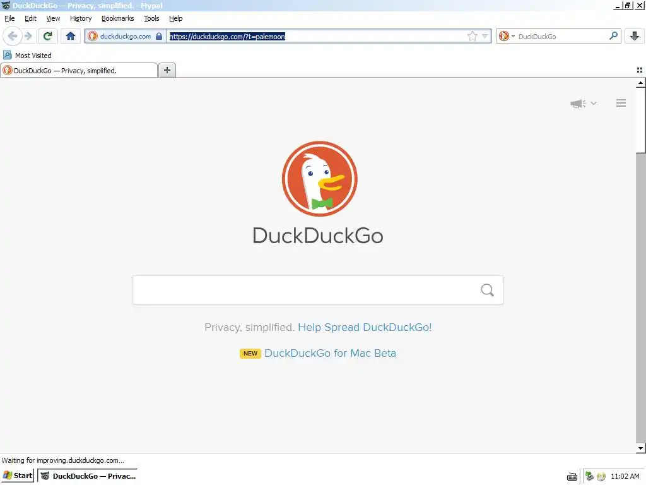
Task: Click the vertical scrollbar thumb
Action: point(640,121)
